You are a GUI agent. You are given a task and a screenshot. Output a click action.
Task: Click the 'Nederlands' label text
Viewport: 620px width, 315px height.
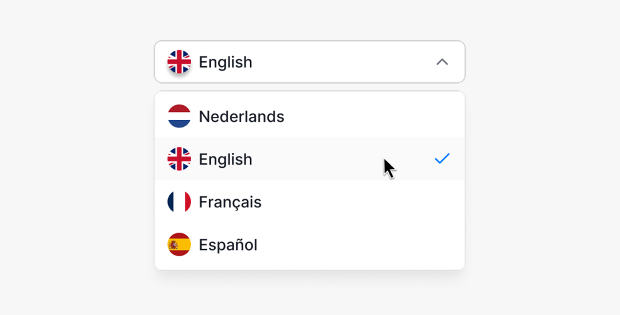pyautogui.click(x=242, y=116)
